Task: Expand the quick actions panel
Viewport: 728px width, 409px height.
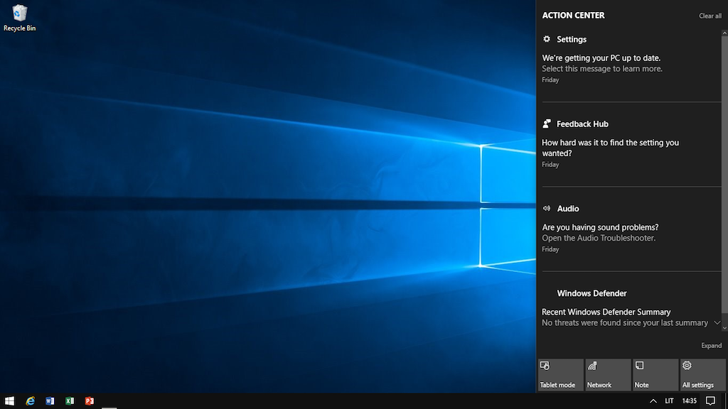Action: click(x=711, y=346)
